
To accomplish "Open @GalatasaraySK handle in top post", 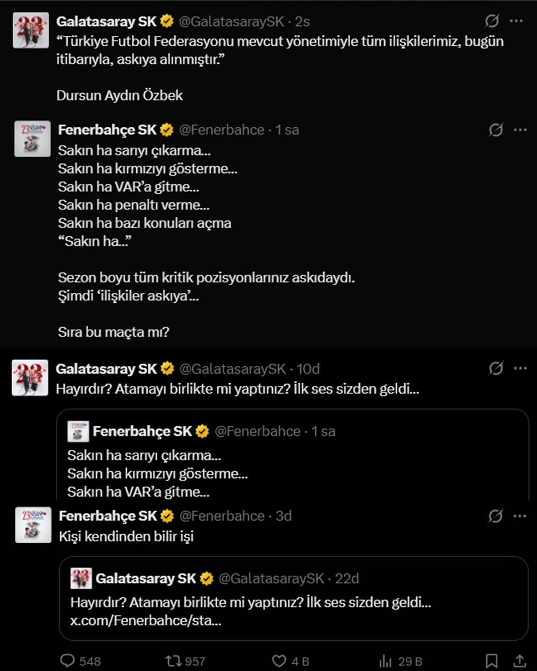I will click(231, 21).
